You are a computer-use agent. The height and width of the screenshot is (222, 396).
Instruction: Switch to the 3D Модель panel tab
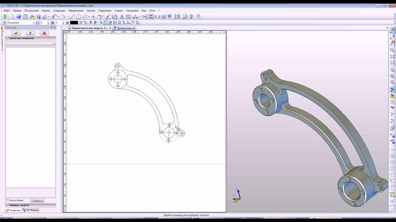click(x=31, y=210)
